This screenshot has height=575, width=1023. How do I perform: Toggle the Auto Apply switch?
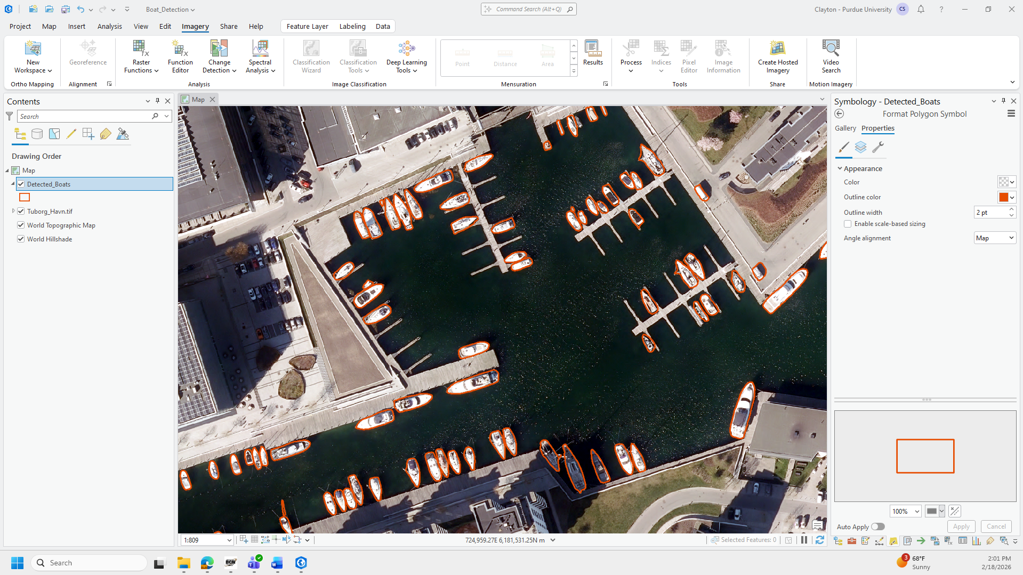(877, 527)
